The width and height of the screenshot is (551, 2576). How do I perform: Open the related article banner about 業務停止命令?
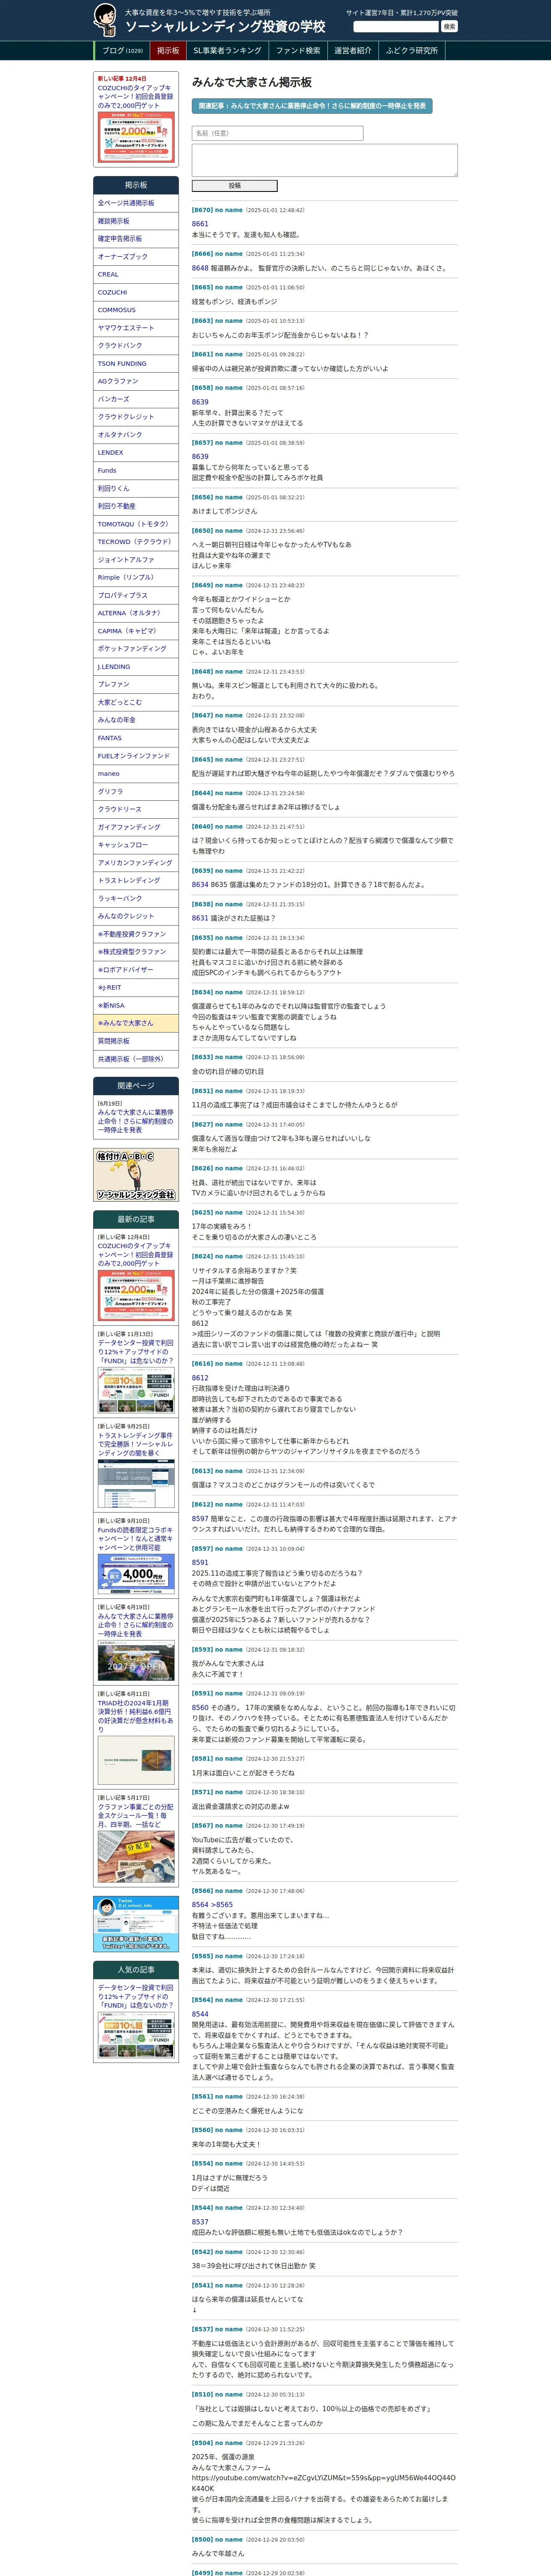(312, 105)
